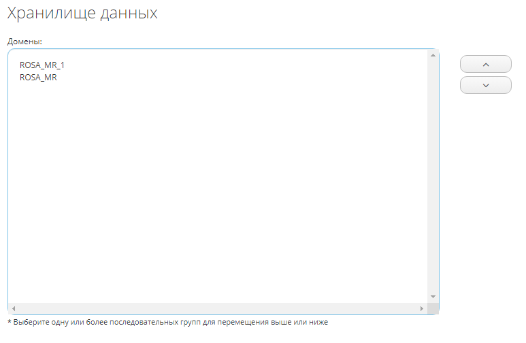Click the move down chevron button

click(485, 85)
